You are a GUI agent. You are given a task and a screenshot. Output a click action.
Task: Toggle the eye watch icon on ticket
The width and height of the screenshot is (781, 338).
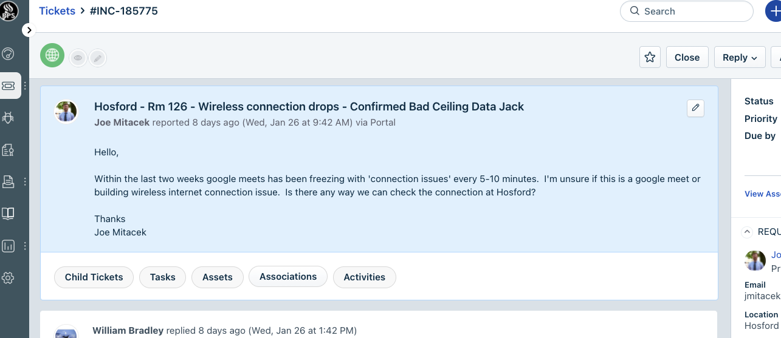pyautogui.click(x=78, y=58)
